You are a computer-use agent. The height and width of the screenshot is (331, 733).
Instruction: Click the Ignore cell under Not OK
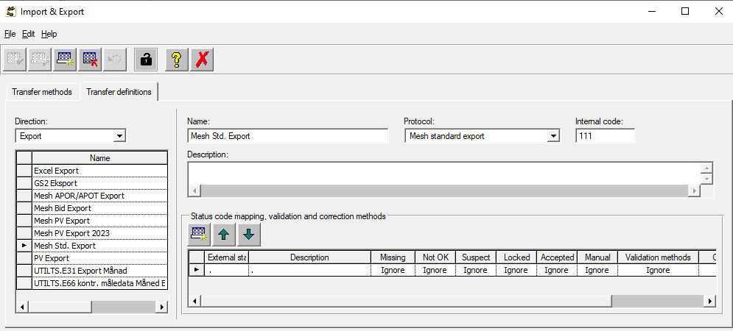pyautogui.click(x=435, y=270)
